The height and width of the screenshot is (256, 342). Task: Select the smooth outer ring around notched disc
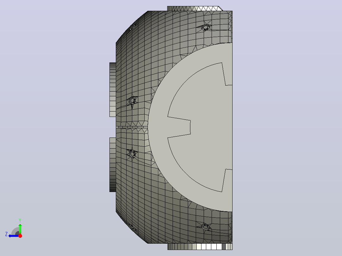[158, 127]
